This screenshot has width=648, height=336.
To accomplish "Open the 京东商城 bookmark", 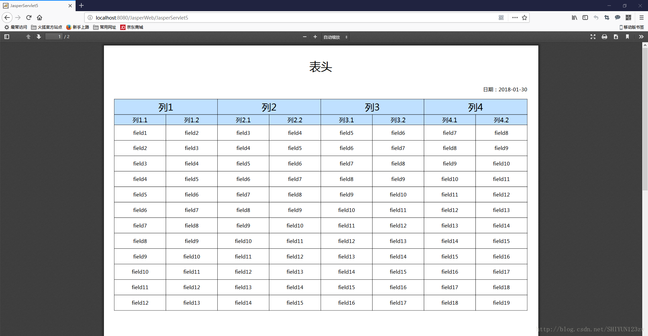I will (x=132, y=27).
